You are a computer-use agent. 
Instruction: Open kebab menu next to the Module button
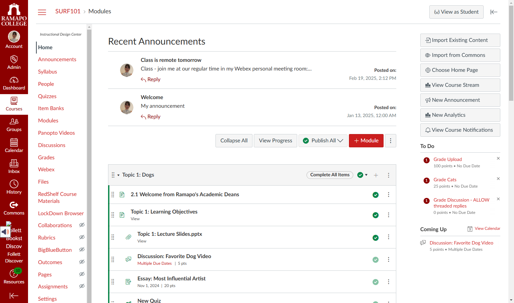pyautogui.click(x=391, y=141)
